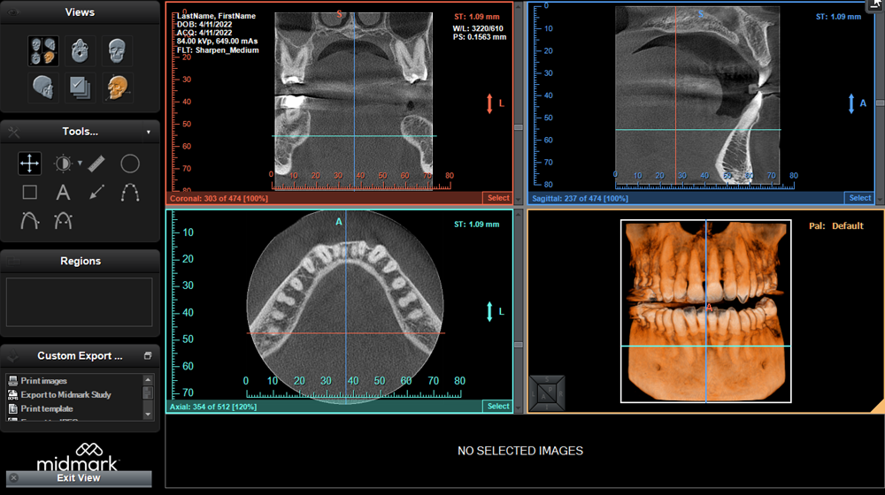
Task: Select the circle annotation tool
Action: (x=130, y=164)
